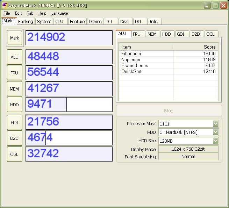This screenshot has width=229, height=208.
Task: Launch the MEM benchmark button
Action: (14, 89)
